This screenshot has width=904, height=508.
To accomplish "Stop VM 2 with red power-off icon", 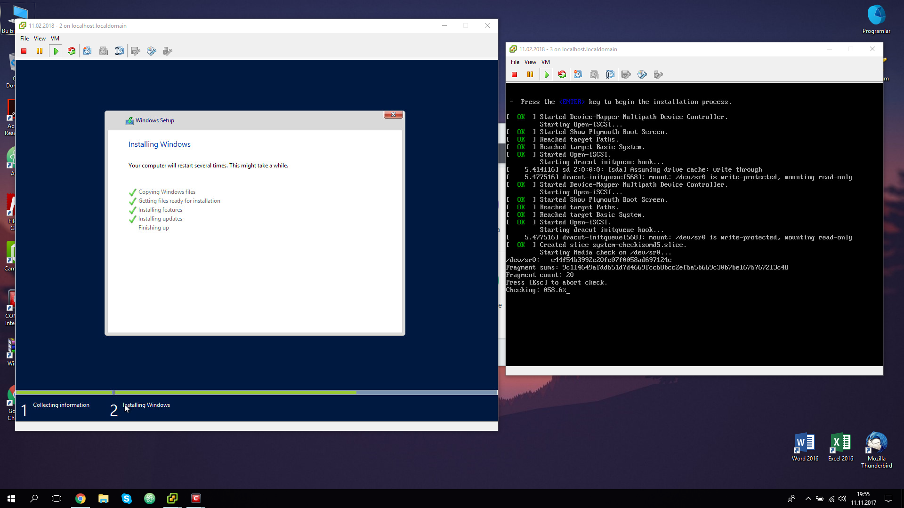I will [x=24, y=51].
